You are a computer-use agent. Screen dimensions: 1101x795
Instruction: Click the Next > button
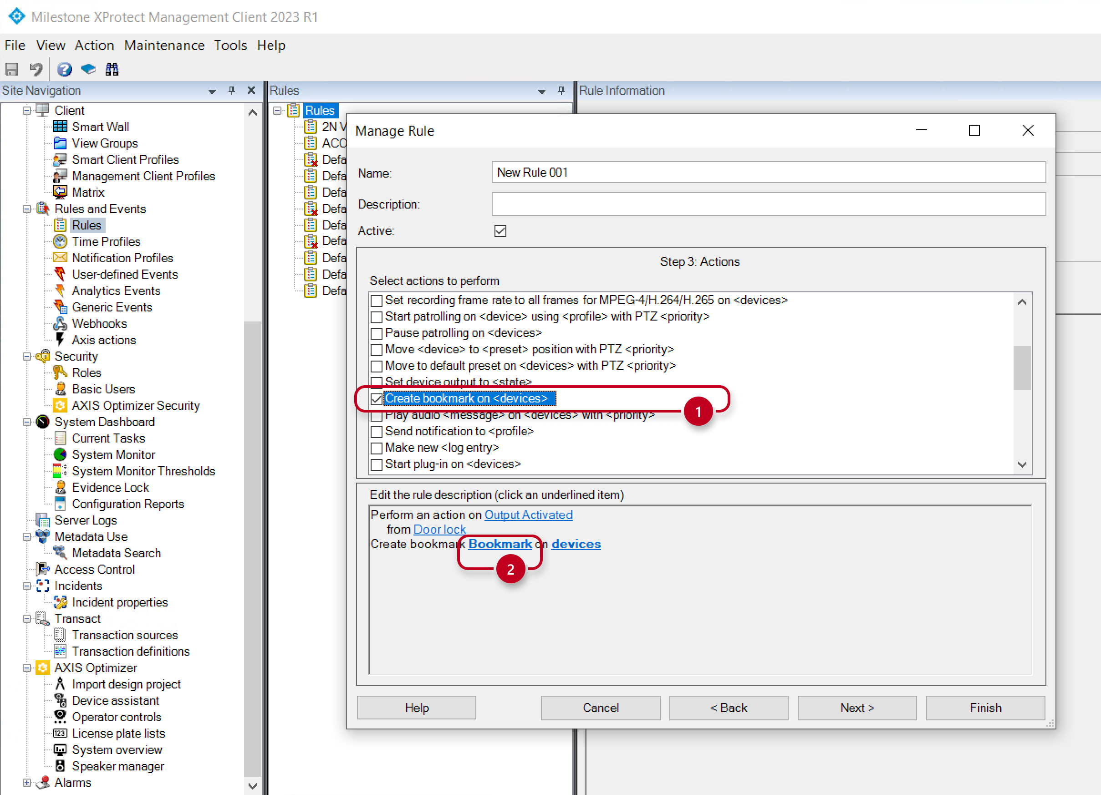pyautogui.click(x=857, y=708)
